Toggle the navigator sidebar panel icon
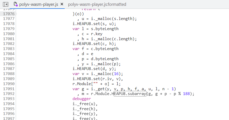229x120 pixels. (6, 4)
